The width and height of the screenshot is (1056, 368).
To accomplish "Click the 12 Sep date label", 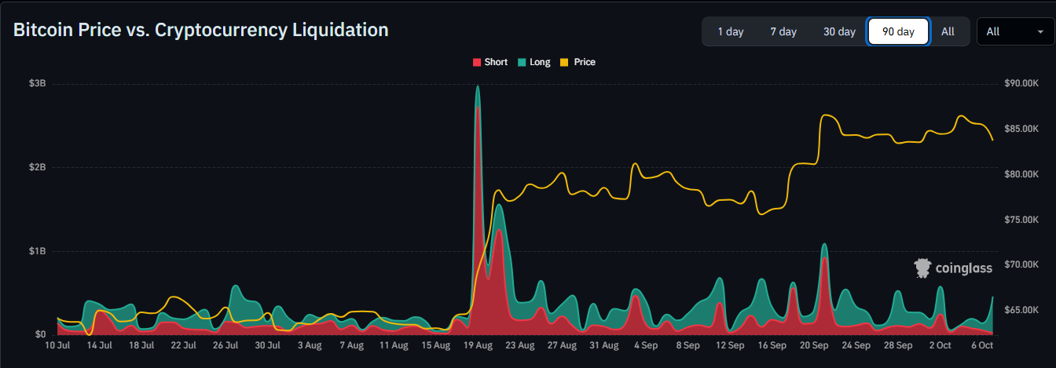I will (x=730, y=345).
